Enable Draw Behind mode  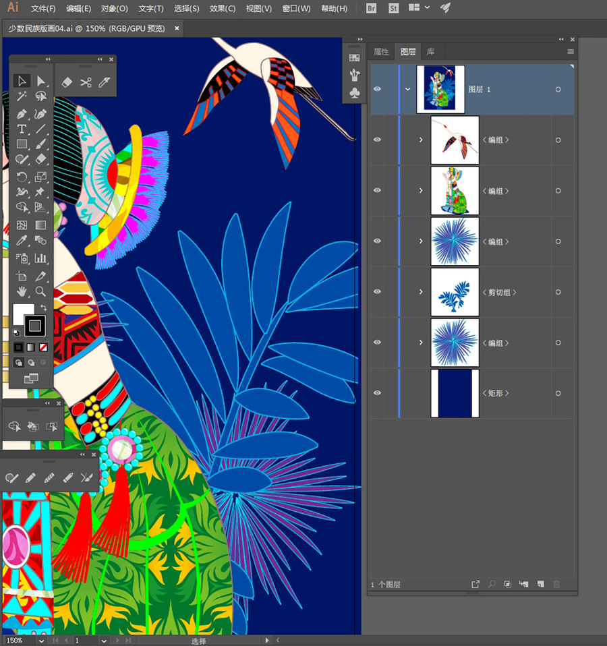31,363
